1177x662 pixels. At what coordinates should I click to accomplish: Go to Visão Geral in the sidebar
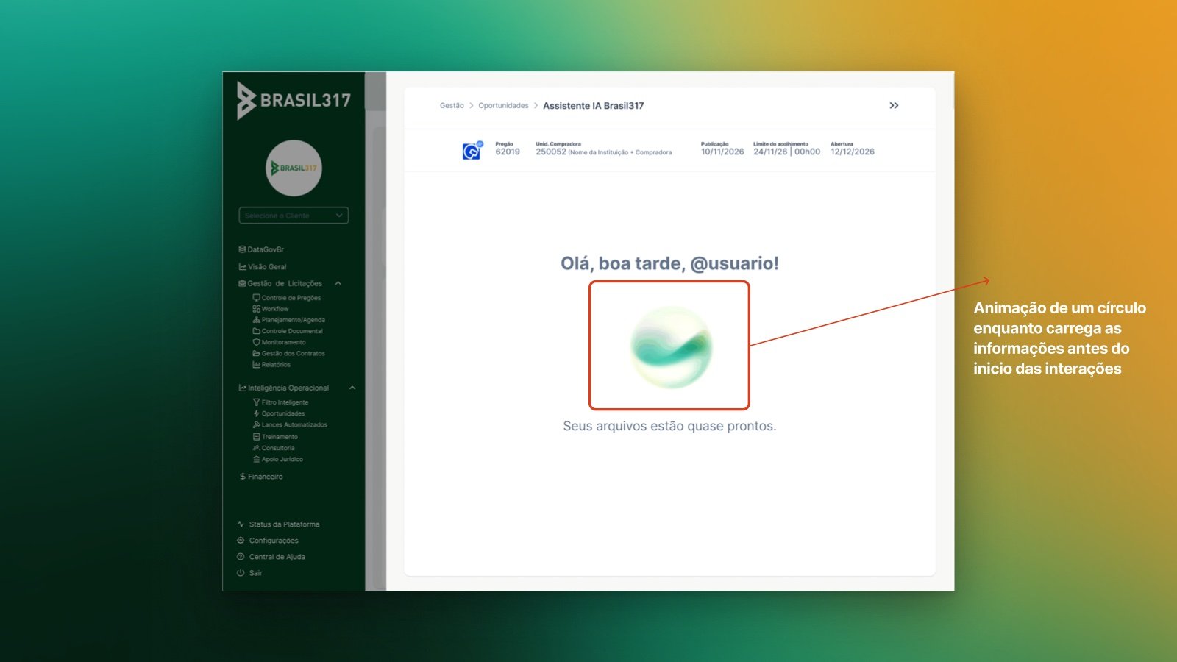tap(263, 267)
